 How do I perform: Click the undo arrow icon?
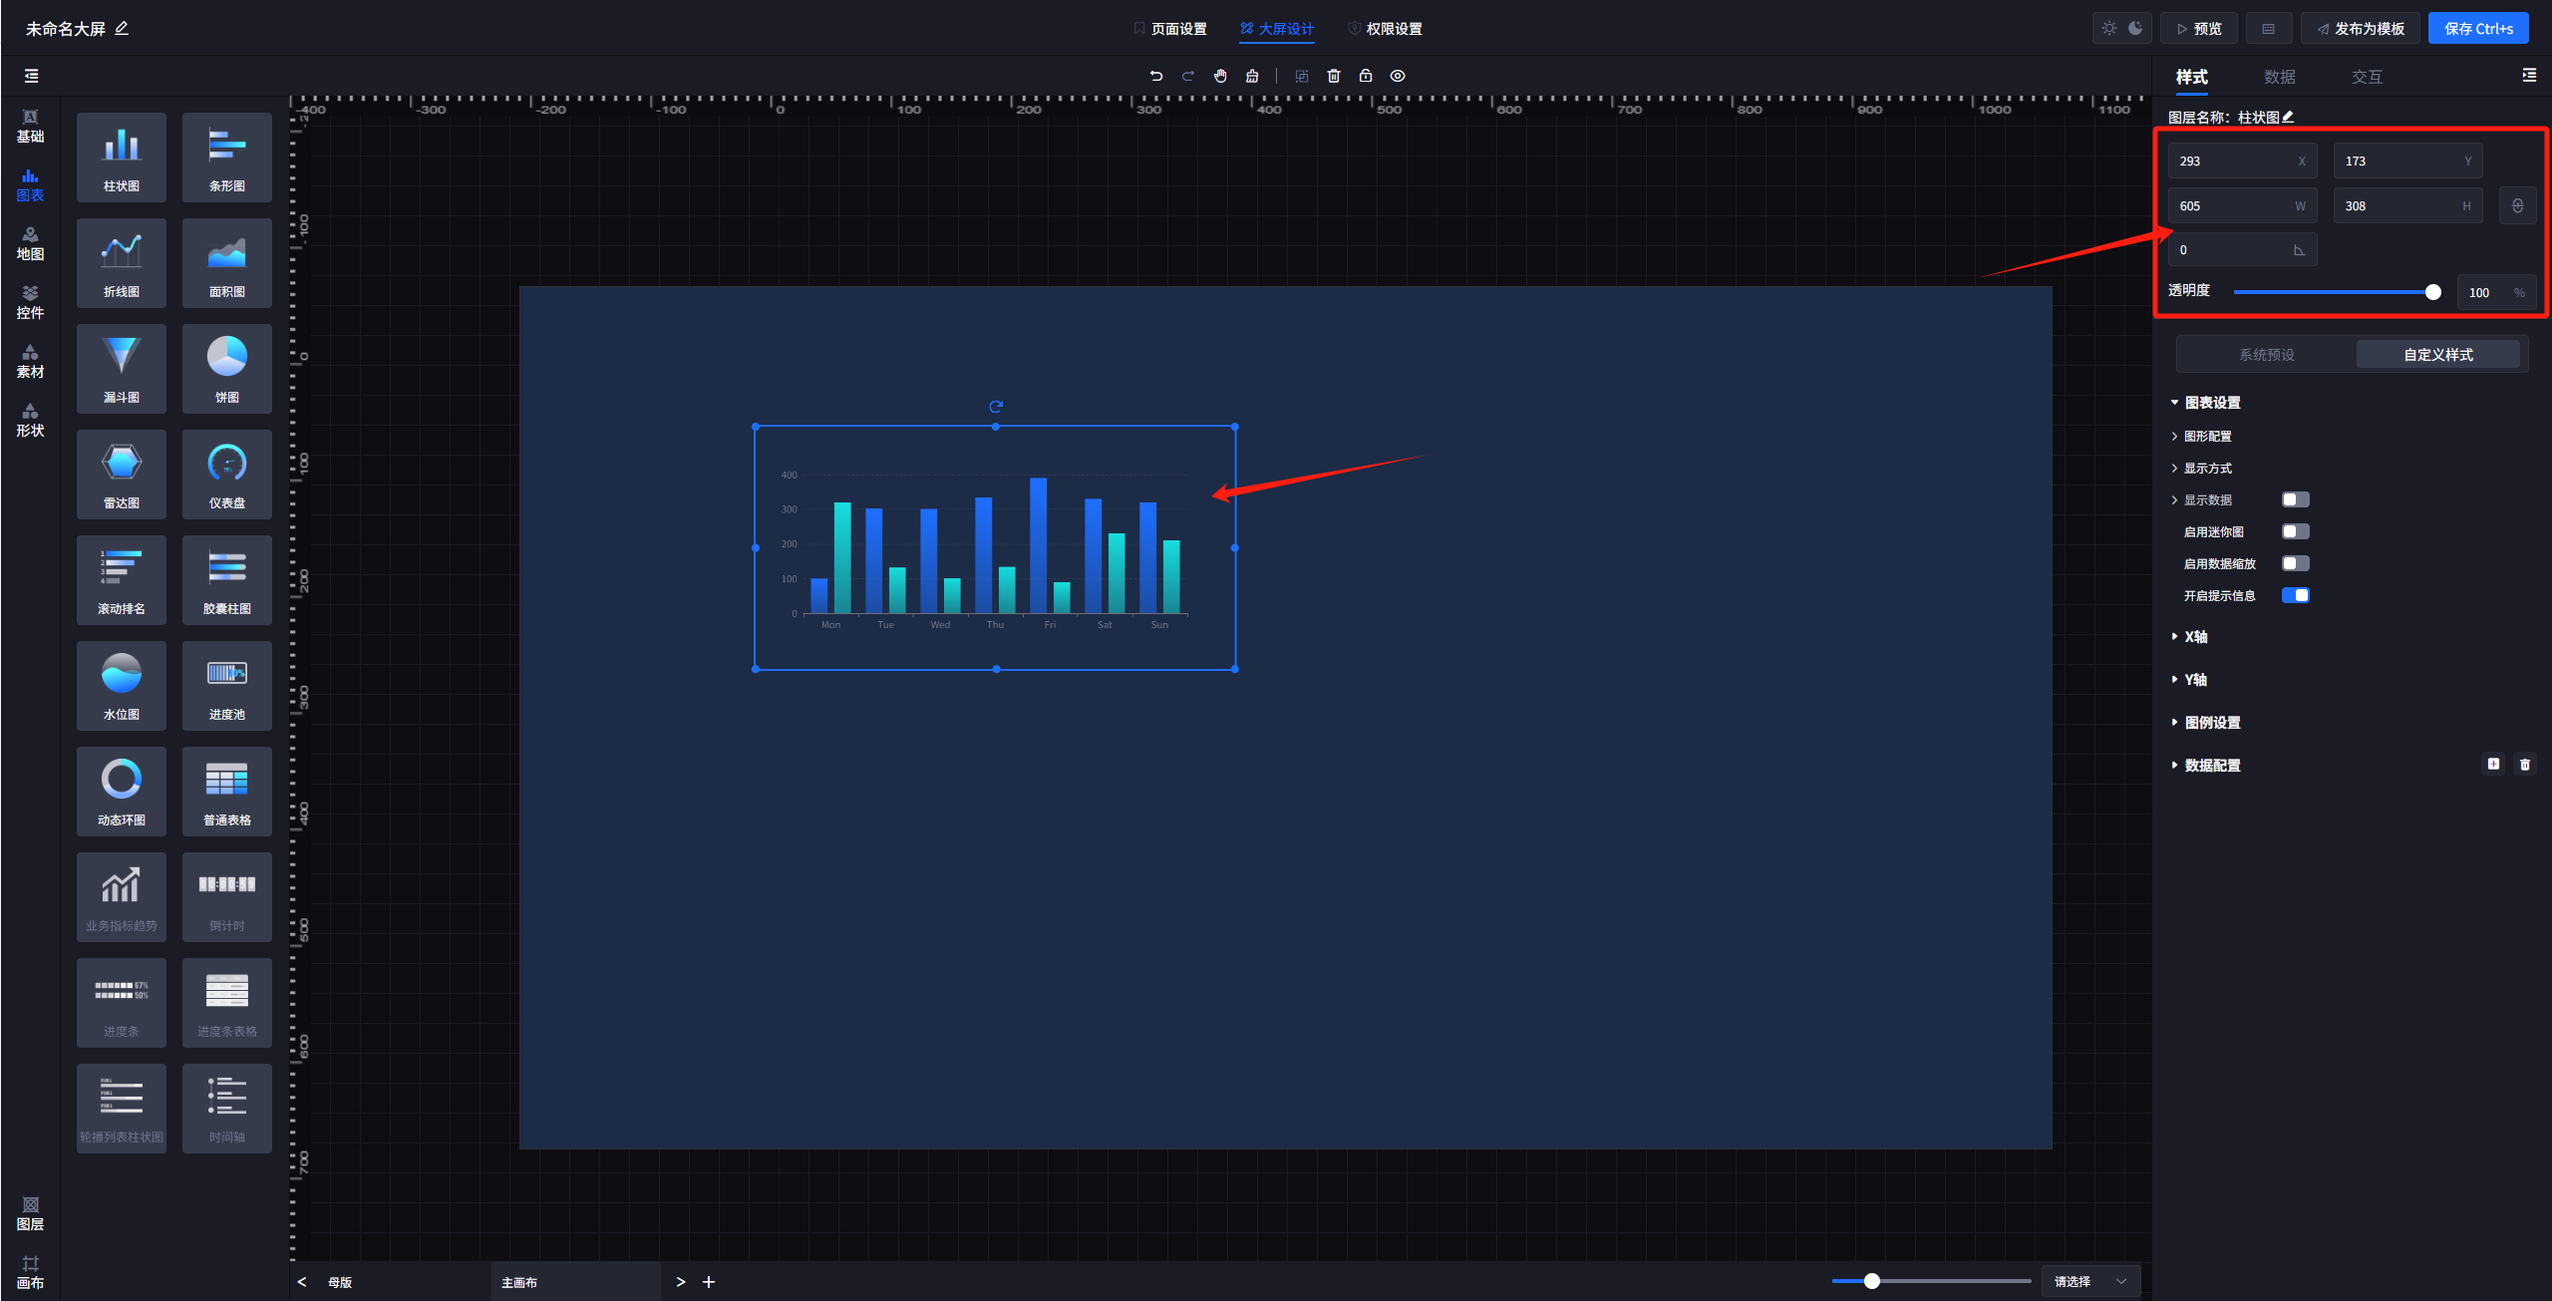pyautogui.click(x=1155, y=76)
